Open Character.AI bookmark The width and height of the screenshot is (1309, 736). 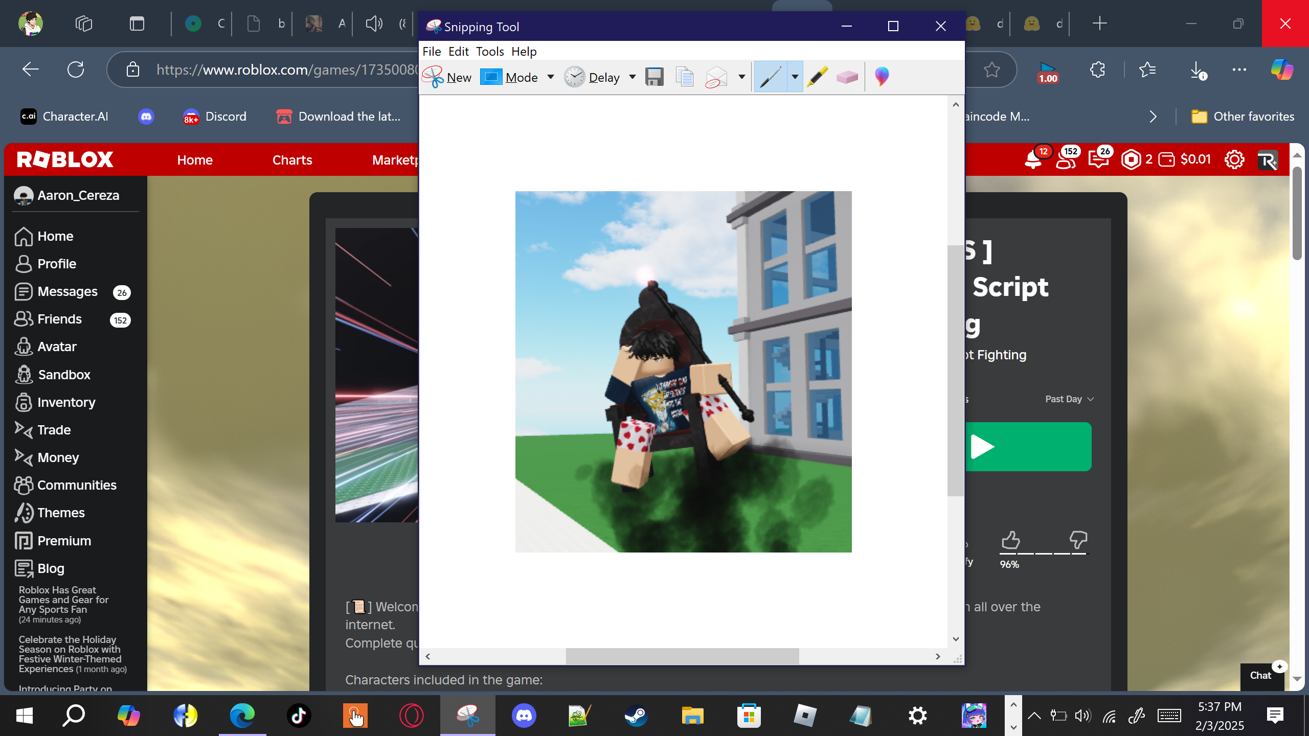(64, 117)
